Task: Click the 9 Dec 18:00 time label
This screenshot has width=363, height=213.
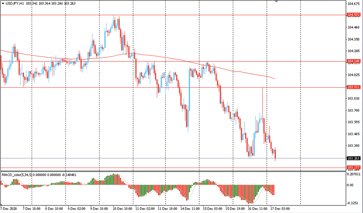Action: click(99, 209)
